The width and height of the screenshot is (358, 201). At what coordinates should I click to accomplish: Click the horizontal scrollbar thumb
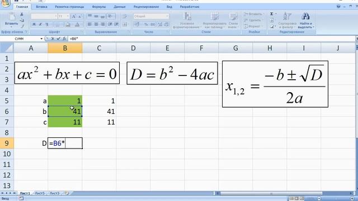tap(271, 194)
